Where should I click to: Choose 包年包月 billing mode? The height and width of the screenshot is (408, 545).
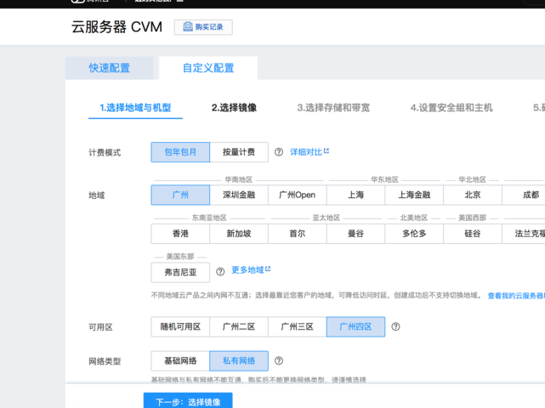coord(180,152)
